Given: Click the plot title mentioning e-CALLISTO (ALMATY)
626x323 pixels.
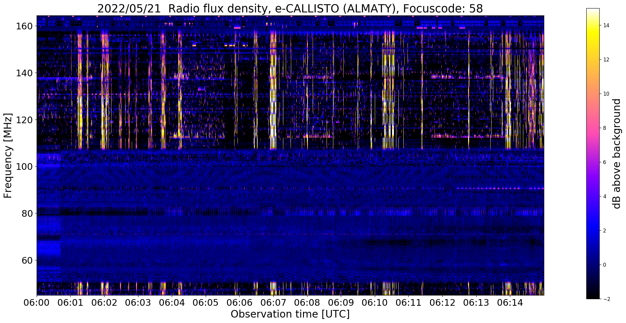Looking at the screenshot, I should point(290,8).
